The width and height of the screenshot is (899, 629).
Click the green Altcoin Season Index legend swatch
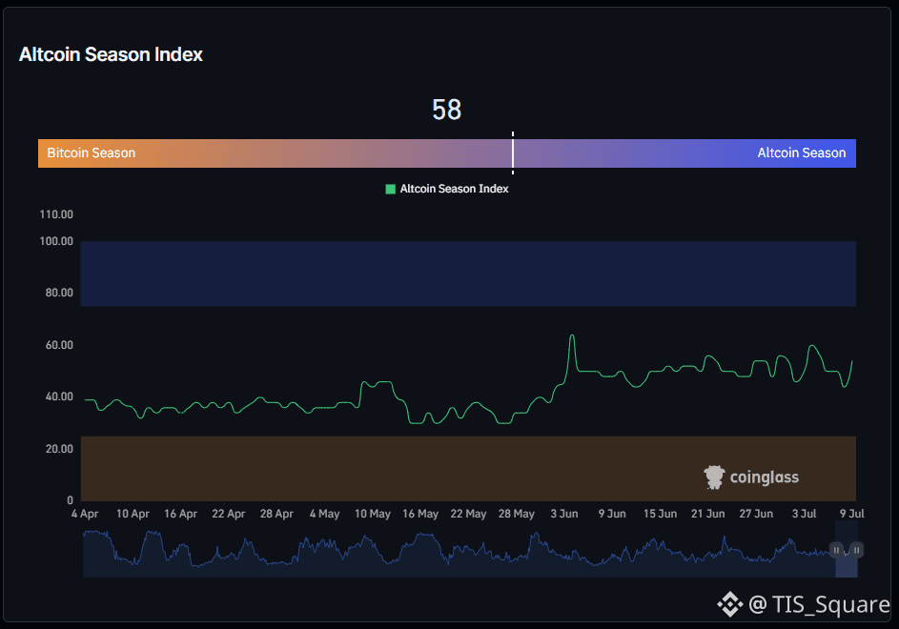tap(391, 190)
